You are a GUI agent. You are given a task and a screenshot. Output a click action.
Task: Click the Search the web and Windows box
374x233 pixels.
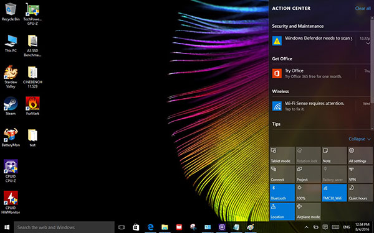[64, 227]
